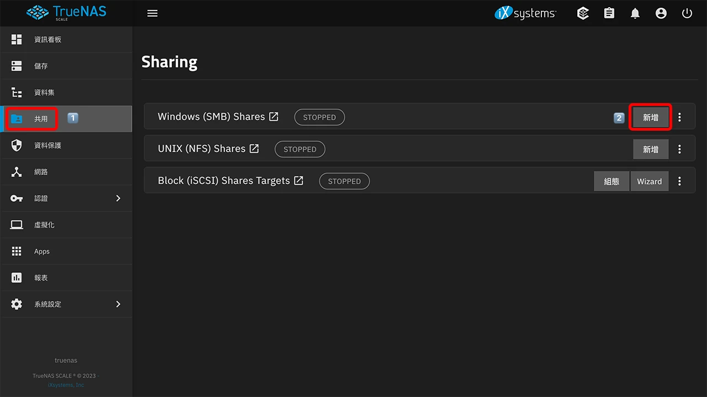The height and width of the screenshot is (397, 707).
Task: Go to 資訊看板 in the sidebar
Action: tap(48, 40)
